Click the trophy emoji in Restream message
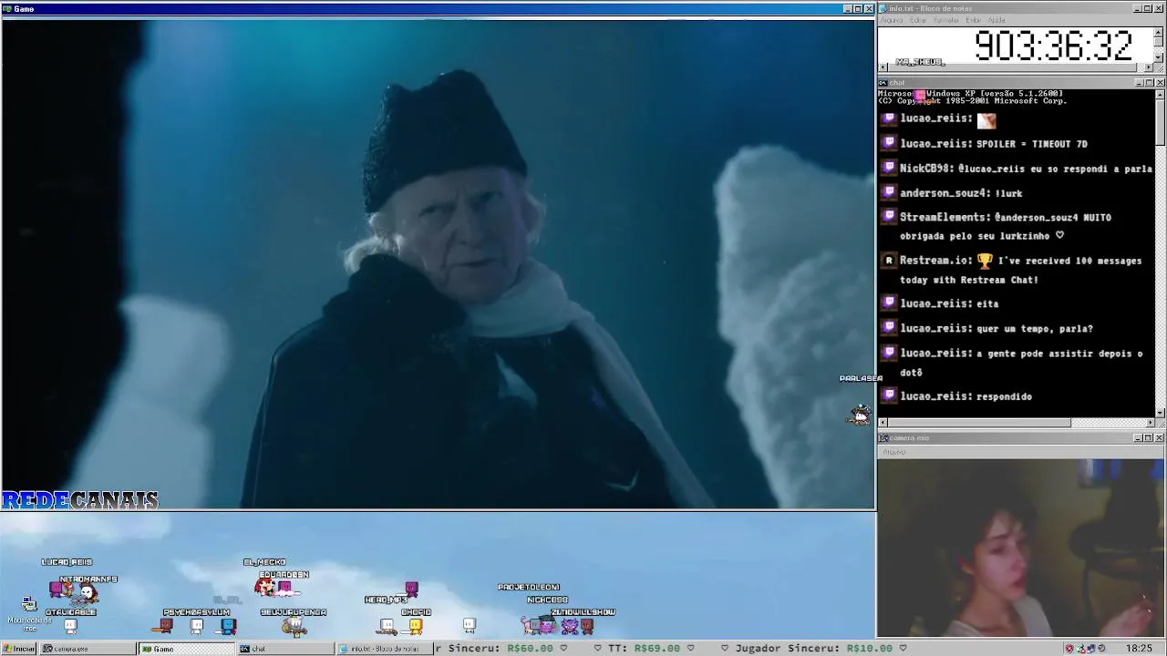The image size is (1167, 656). 986,261
